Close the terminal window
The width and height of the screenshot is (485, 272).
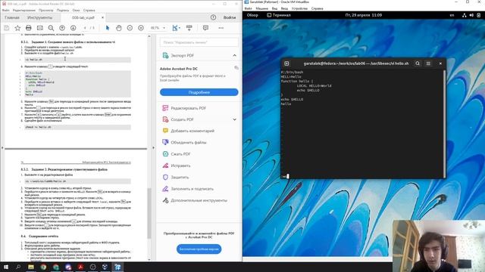tap(440, 63)
